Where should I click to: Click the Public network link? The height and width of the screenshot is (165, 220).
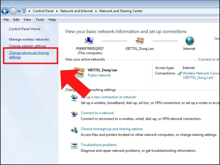point(99,75)
